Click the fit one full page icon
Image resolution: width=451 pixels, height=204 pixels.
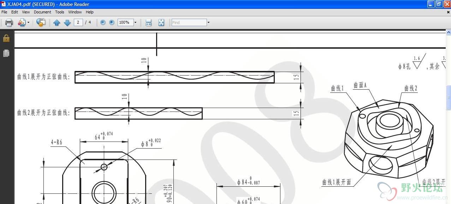pyautogui.click(x=161, y=23)
